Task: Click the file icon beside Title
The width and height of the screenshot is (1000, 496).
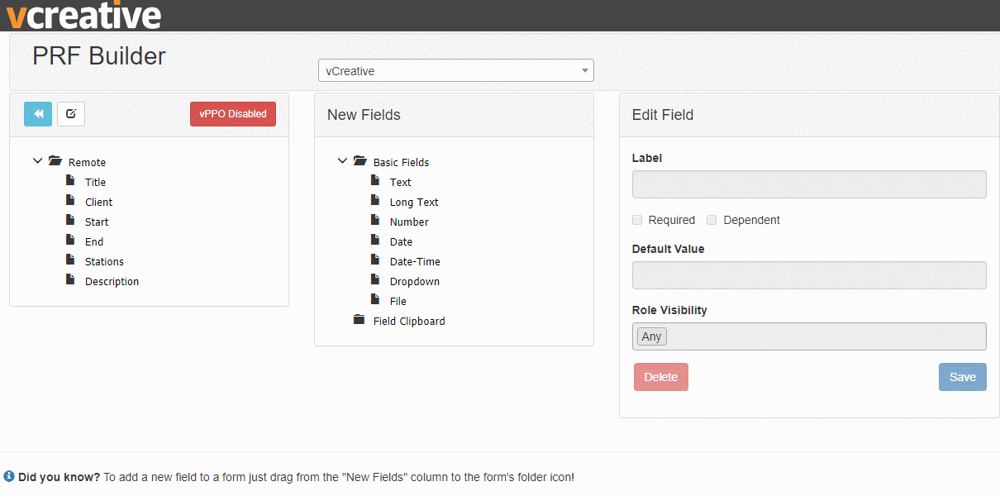Action: point(70,181)
